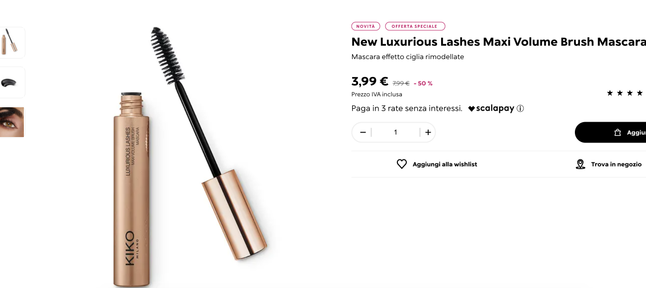The width and height of the screenshot is (646, 288).
Task: Click the first rating star
Action: [x=610, y=93]
